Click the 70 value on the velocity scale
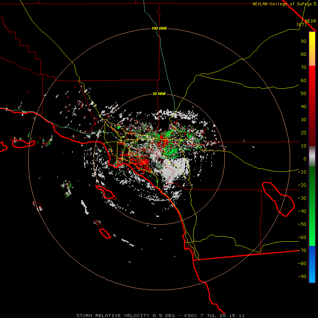The width and height of the screenshot is (318, 318). click(304, 67)
